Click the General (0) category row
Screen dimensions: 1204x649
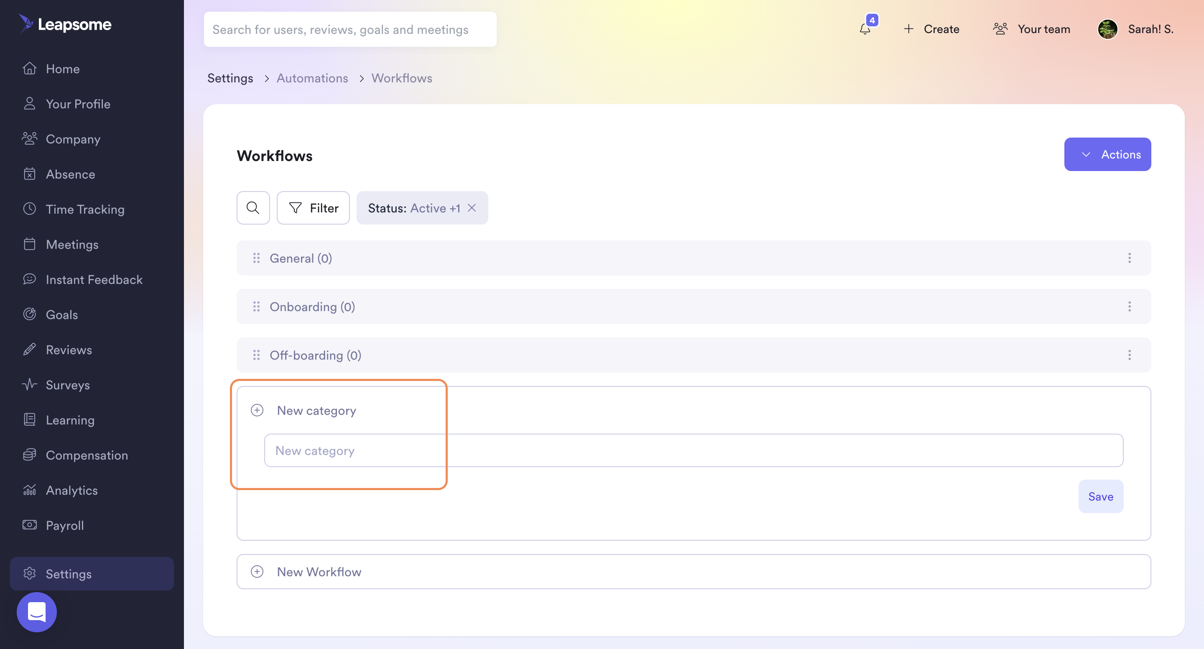694,258
